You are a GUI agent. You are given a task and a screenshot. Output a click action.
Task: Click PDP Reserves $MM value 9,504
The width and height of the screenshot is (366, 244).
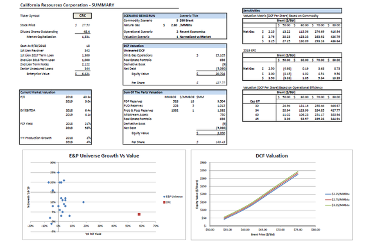(x=222, y=101)
